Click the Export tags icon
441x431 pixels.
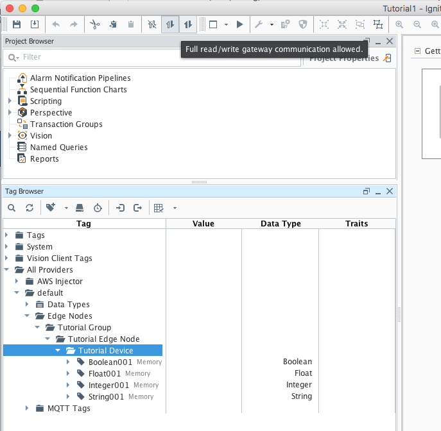click(x=137, y=208)
